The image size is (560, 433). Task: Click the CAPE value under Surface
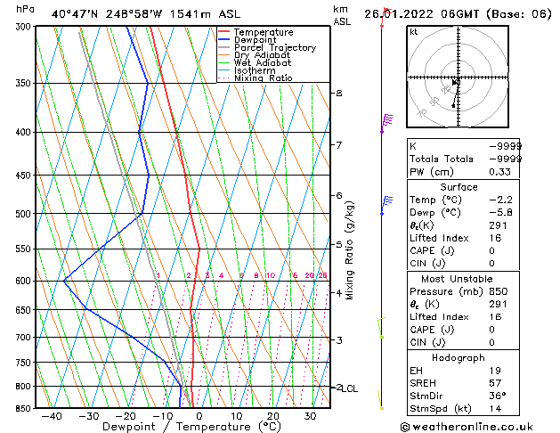coord(491,250)
